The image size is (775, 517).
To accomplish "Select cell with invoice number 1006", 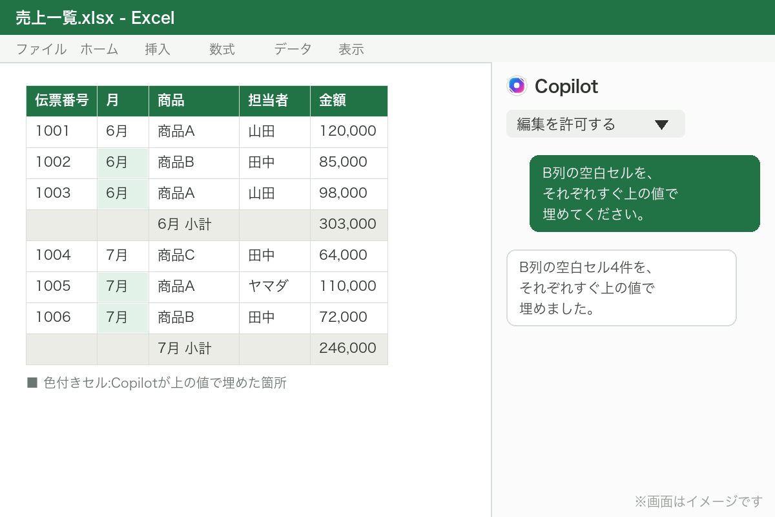I will point(62,318).
